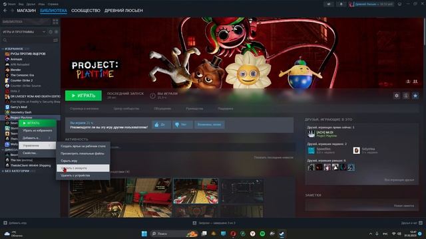426x239 pixels.
Task: Go forward with the right arrow
Action: pos(12,11)
